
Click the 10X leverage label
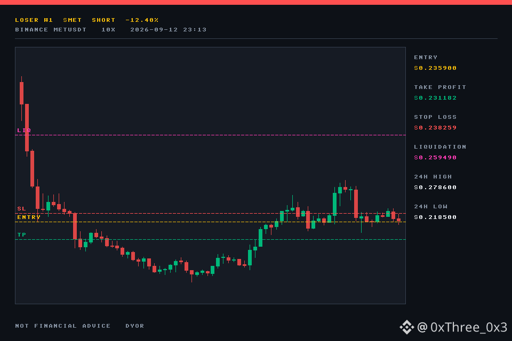(108, 29)
